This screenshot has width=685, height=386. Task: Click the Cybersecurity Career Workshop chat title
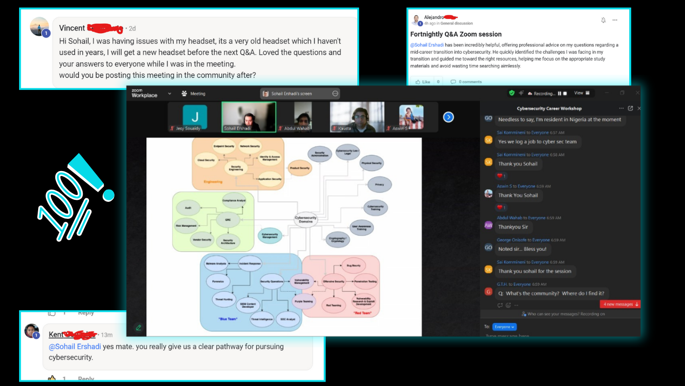[549, 108]
